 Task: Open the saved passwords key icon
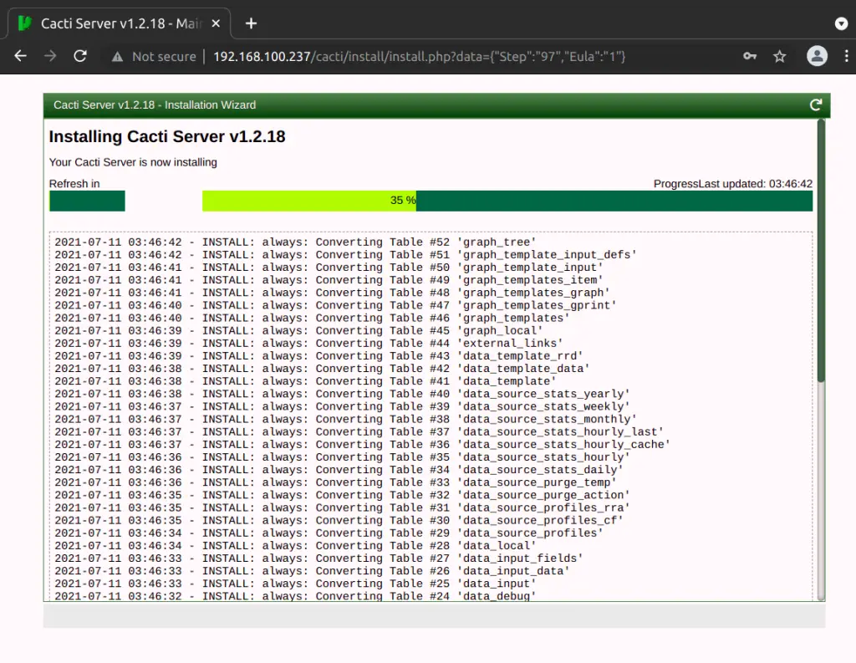click(750, 56)
